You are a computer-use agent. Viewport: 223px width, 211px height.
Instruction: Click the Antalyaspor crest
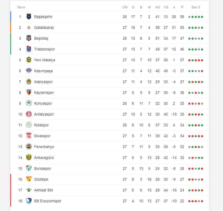point(29,114)
